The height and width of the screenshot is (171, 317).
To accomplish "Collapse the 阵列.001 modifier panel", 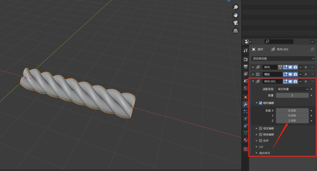I will pos(253,81).
